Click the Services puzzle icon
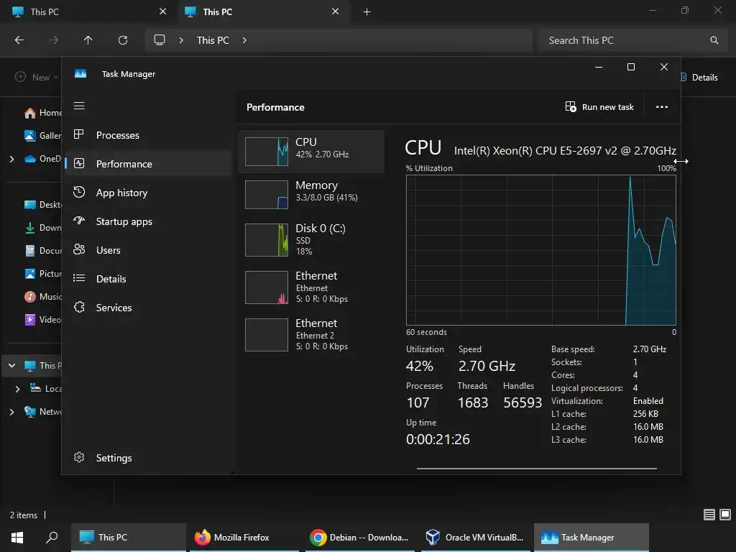736x552 pixels. [x=79, y=307]
